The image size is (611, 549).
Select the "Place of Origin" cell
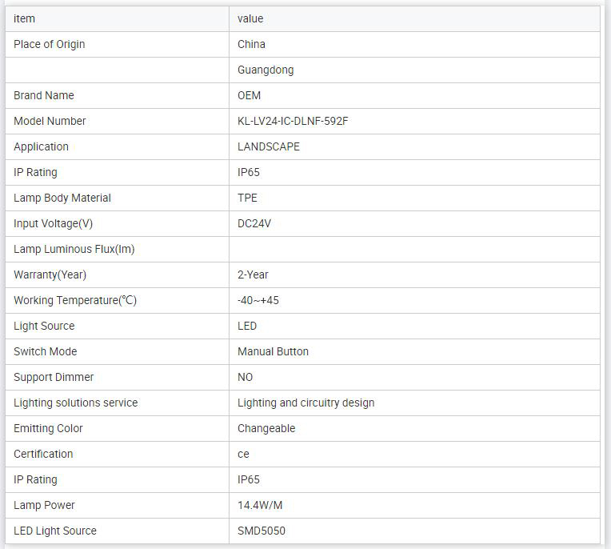(x=50, y=44)
